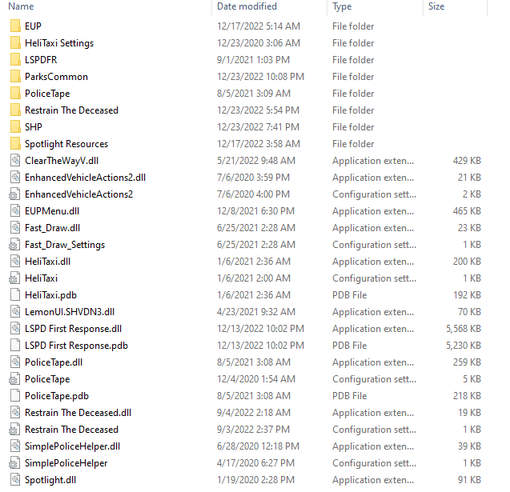Image resolution: width=510 pixels, height=492 pixels.
Task: Select the ParksCommon folder icon
Action: click(x=15, y=77)
